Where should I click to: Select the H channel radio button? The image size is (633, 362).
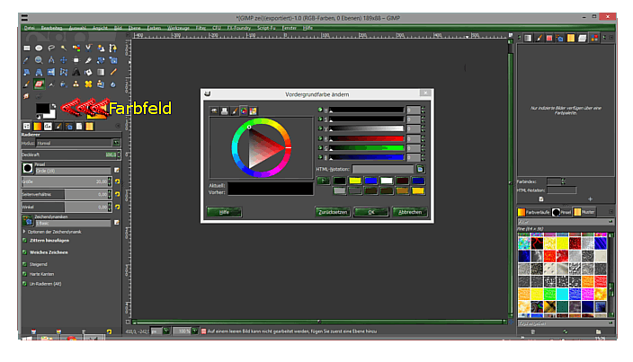pyautogui.click(x=320, y=110)
